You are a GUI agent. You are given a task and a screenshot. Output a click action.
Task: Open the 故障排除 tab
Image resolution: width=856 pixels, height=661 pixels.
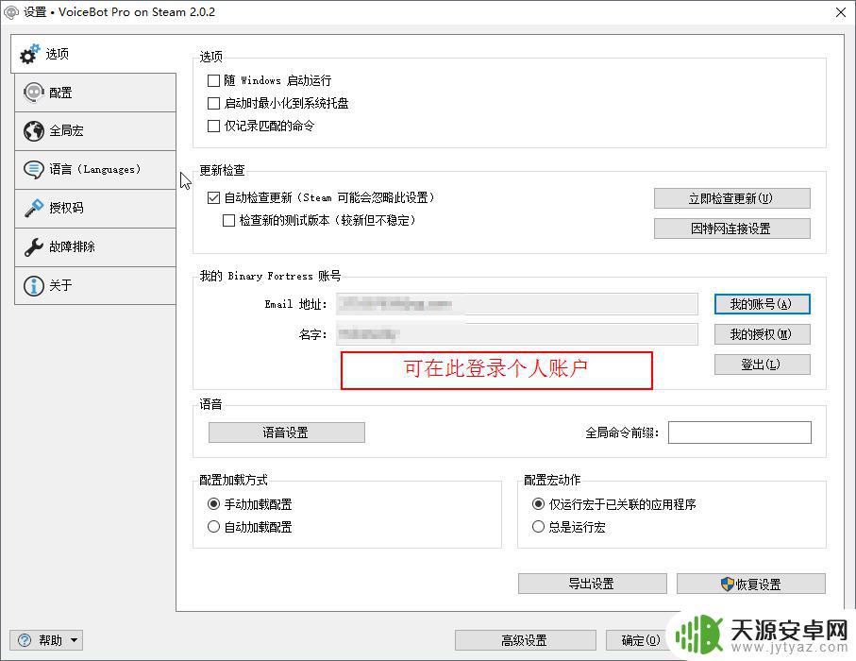click(x=95, y=246)
